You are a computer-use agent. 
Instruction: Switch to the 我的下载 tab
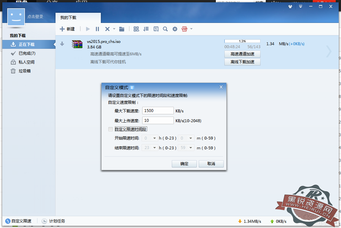point(78,18)
